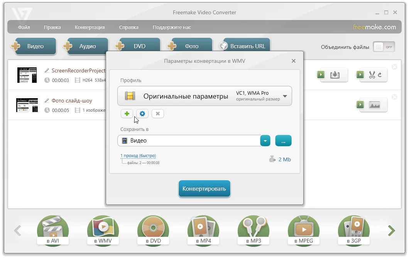Choose the 'в MPEG' format icon
Image resolution: width=409 pixels, height=258 pixels.
tap(304, 230)
